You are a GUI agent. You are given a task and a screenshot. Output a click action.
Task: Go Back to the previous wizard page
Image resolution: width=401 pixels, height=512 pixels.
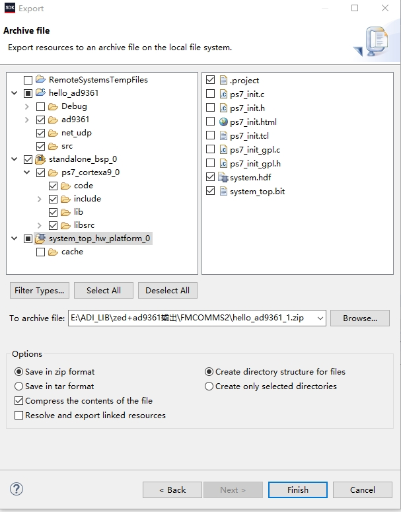point(172,490)
